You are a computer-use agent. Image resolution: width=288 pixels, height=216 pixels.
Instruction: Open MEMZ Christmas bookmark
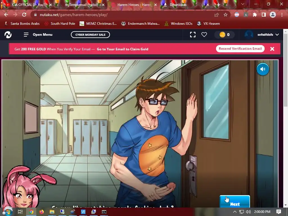(98, 24)
